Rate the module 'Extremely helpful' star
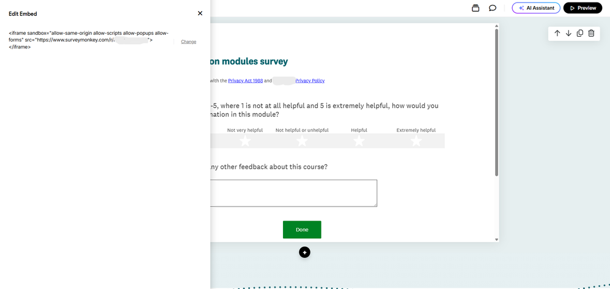The height and width of the screenshot is (289, 610). click(x=416, y=141)
